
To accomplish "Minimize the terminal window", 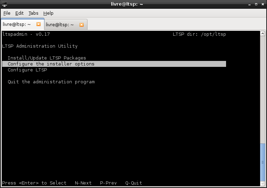I will pyautogui.click(x=250, y=4).
